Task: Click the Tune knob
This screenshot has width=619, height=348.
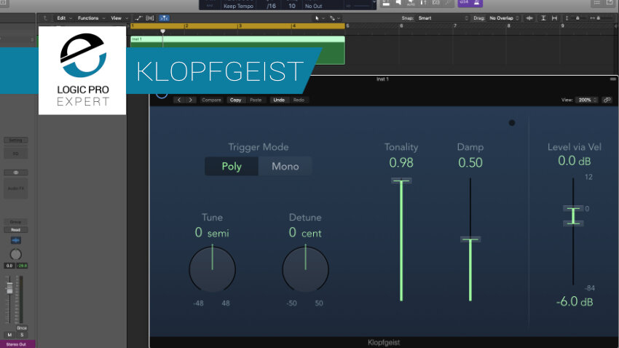Action: click(x=213, y=269)
